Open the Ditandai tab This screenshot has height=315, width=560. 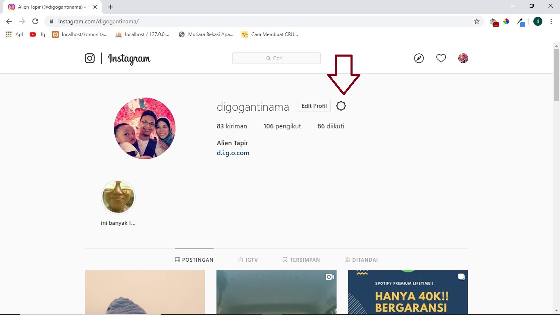[361, 260]
